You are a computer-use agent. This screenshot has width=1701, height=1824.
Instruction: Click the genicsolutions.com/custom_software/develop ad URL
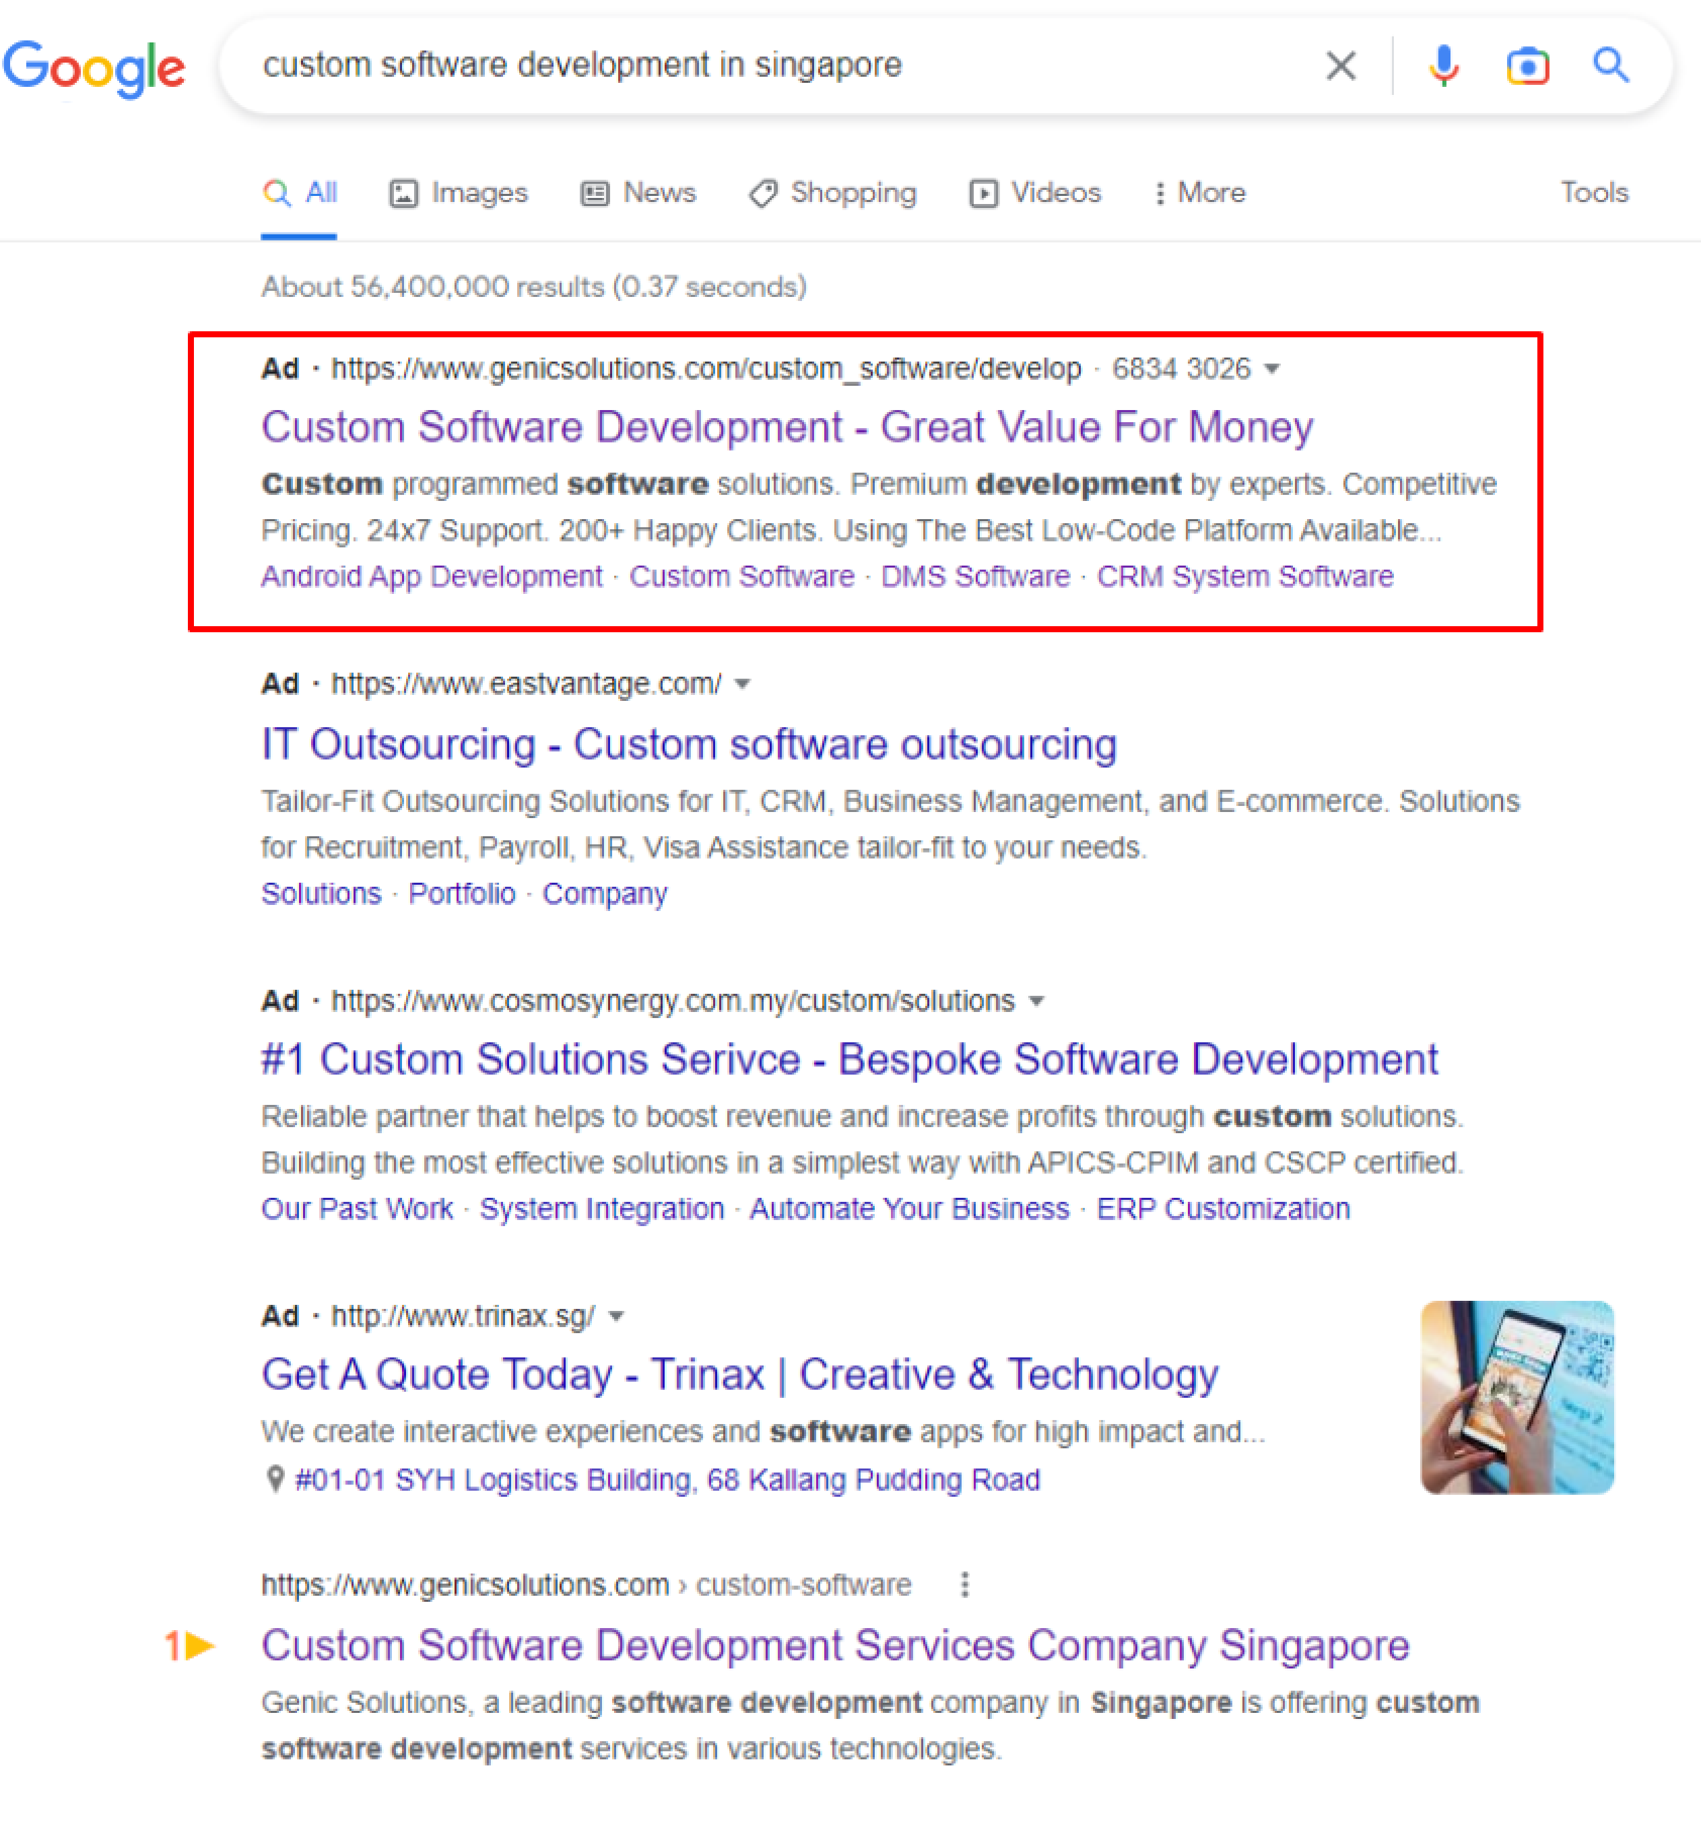coord(706,369)
